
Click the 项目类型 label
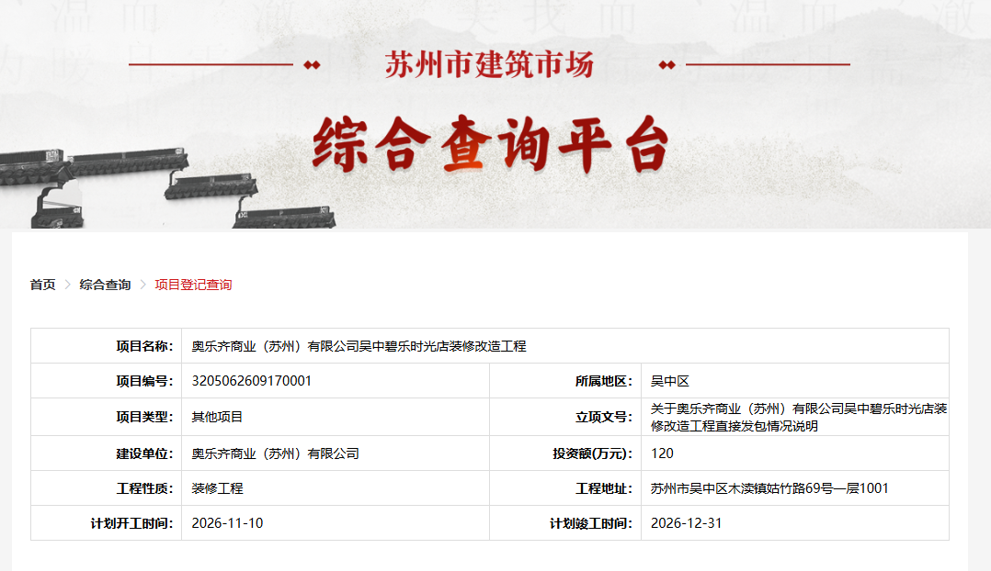pyautogui.click(x=144, y=417)
